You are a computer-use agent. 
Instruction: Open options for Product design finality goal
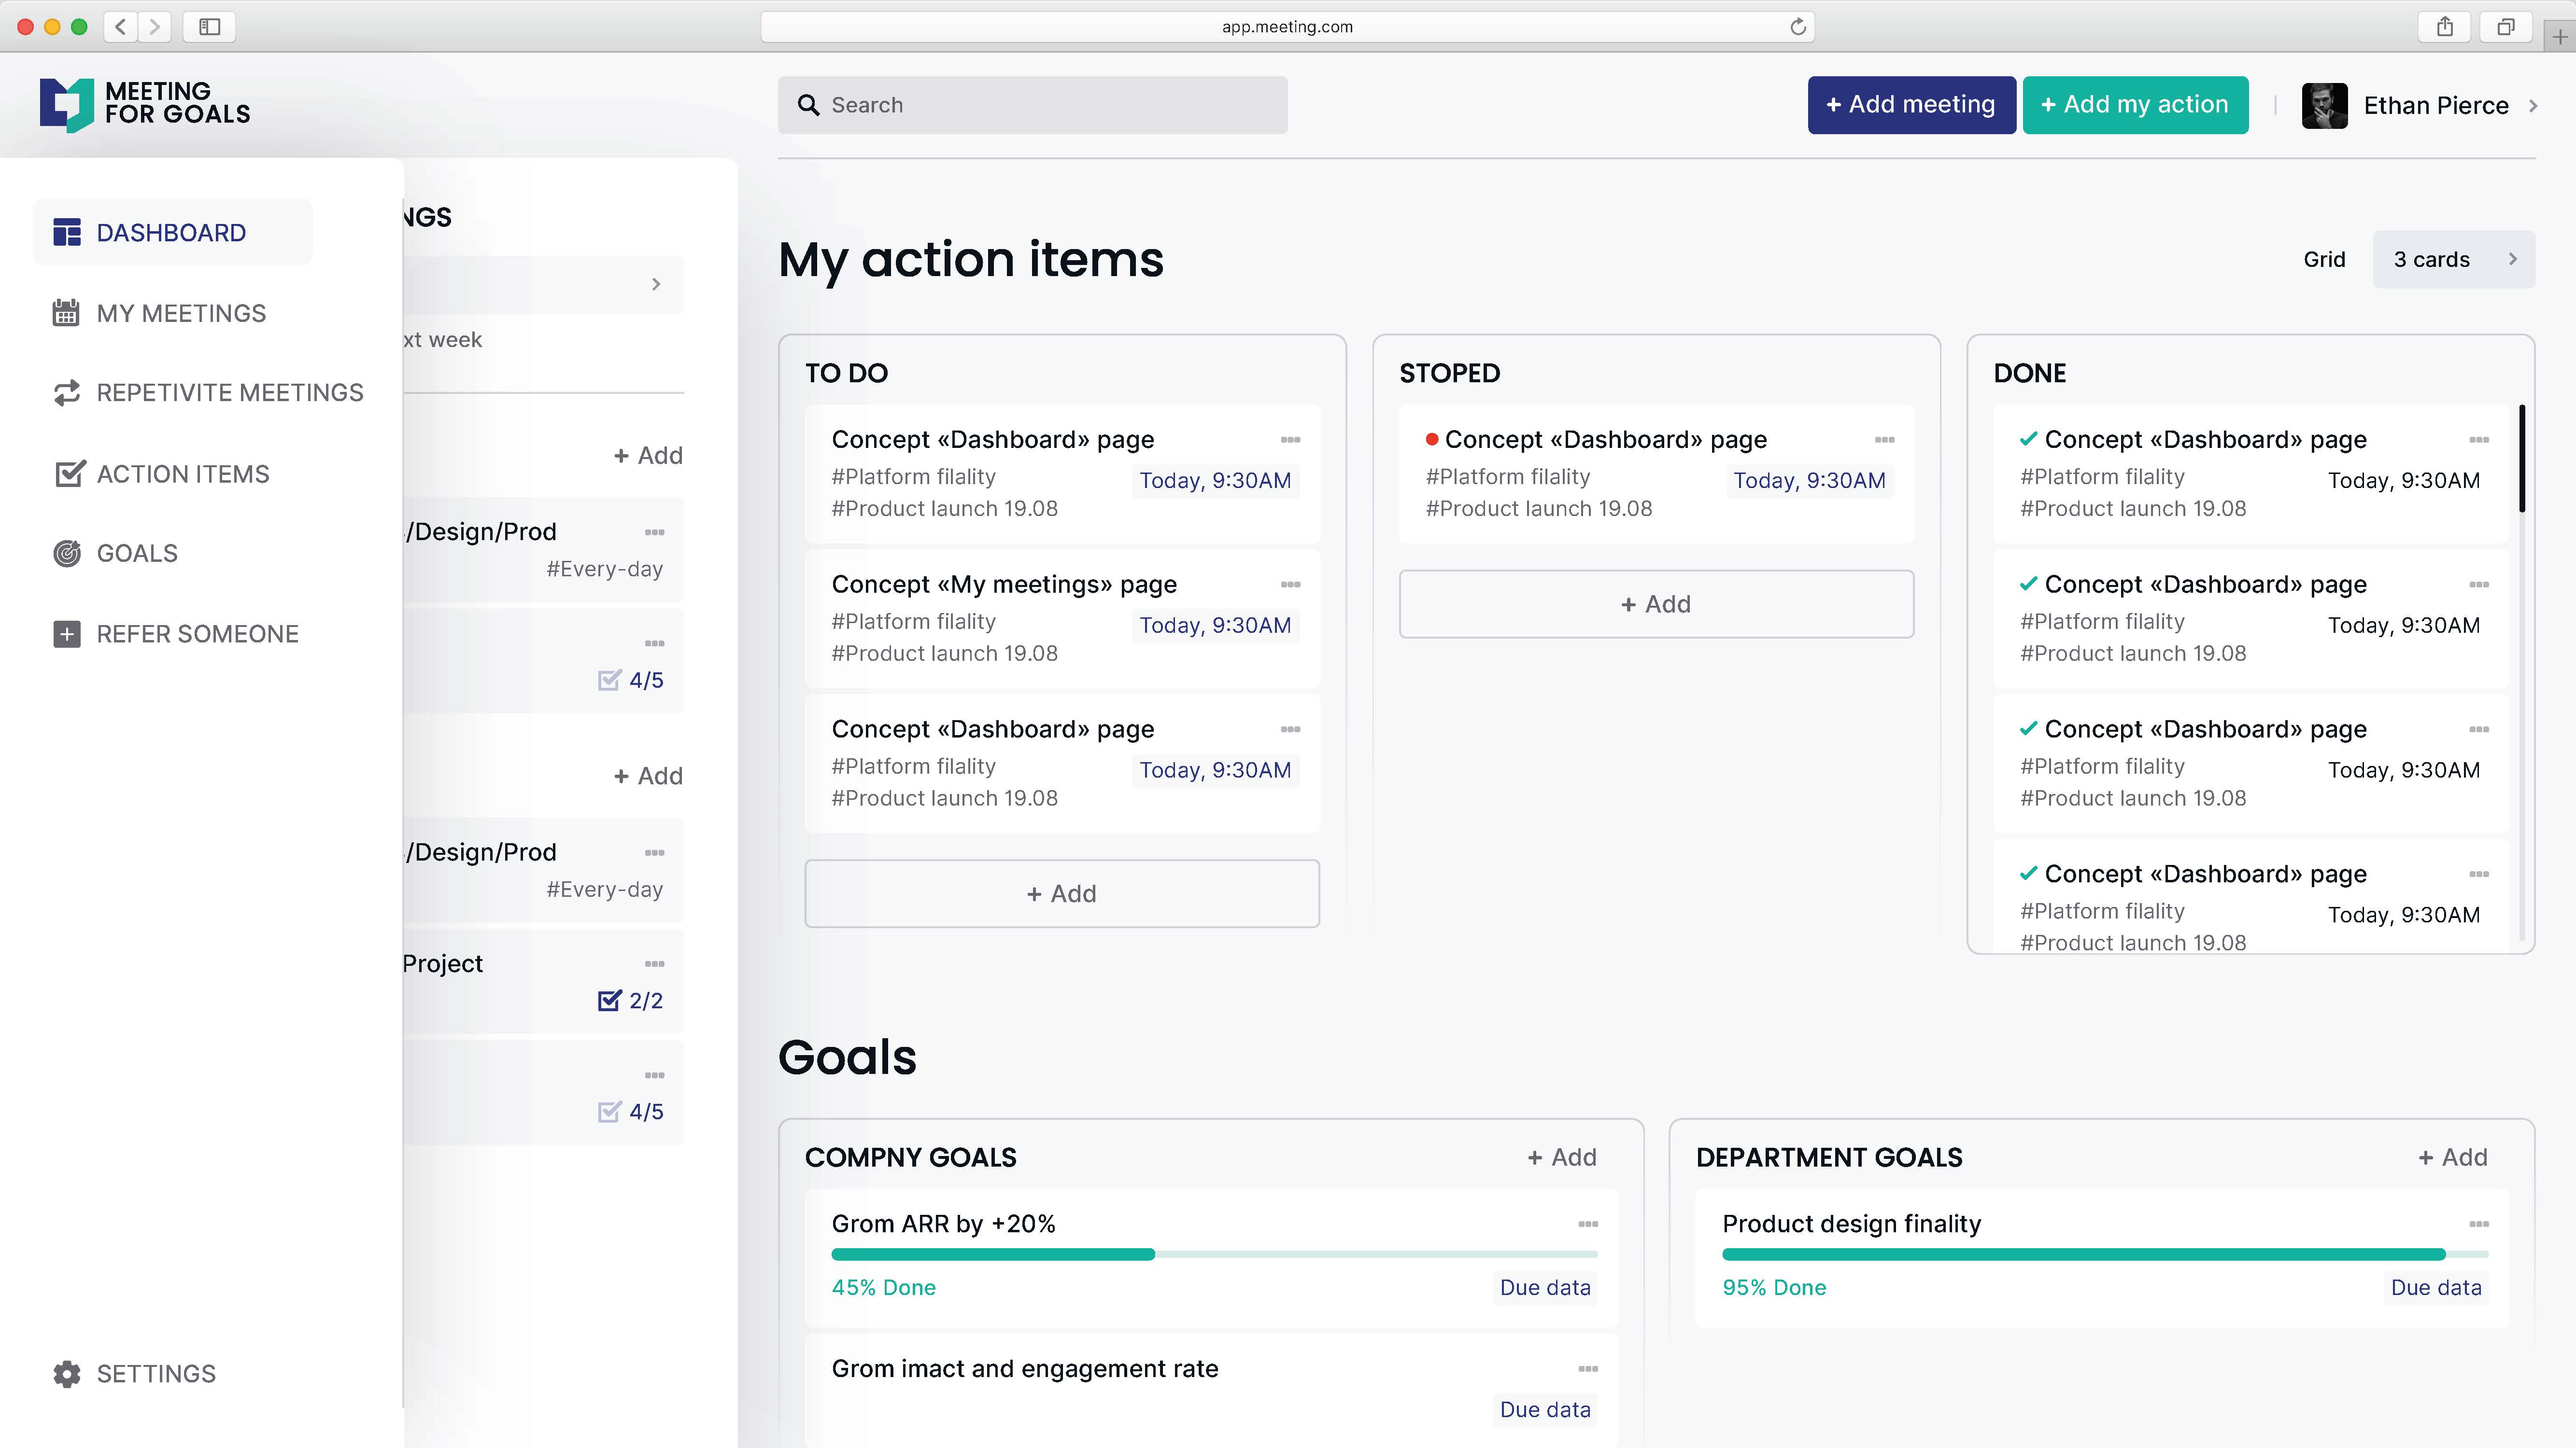pyautogui.click(x=2478, y=1224)
